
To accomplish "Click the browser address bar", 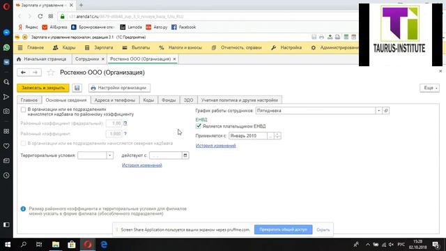I will pyautogui.click(x=208, y=17).
